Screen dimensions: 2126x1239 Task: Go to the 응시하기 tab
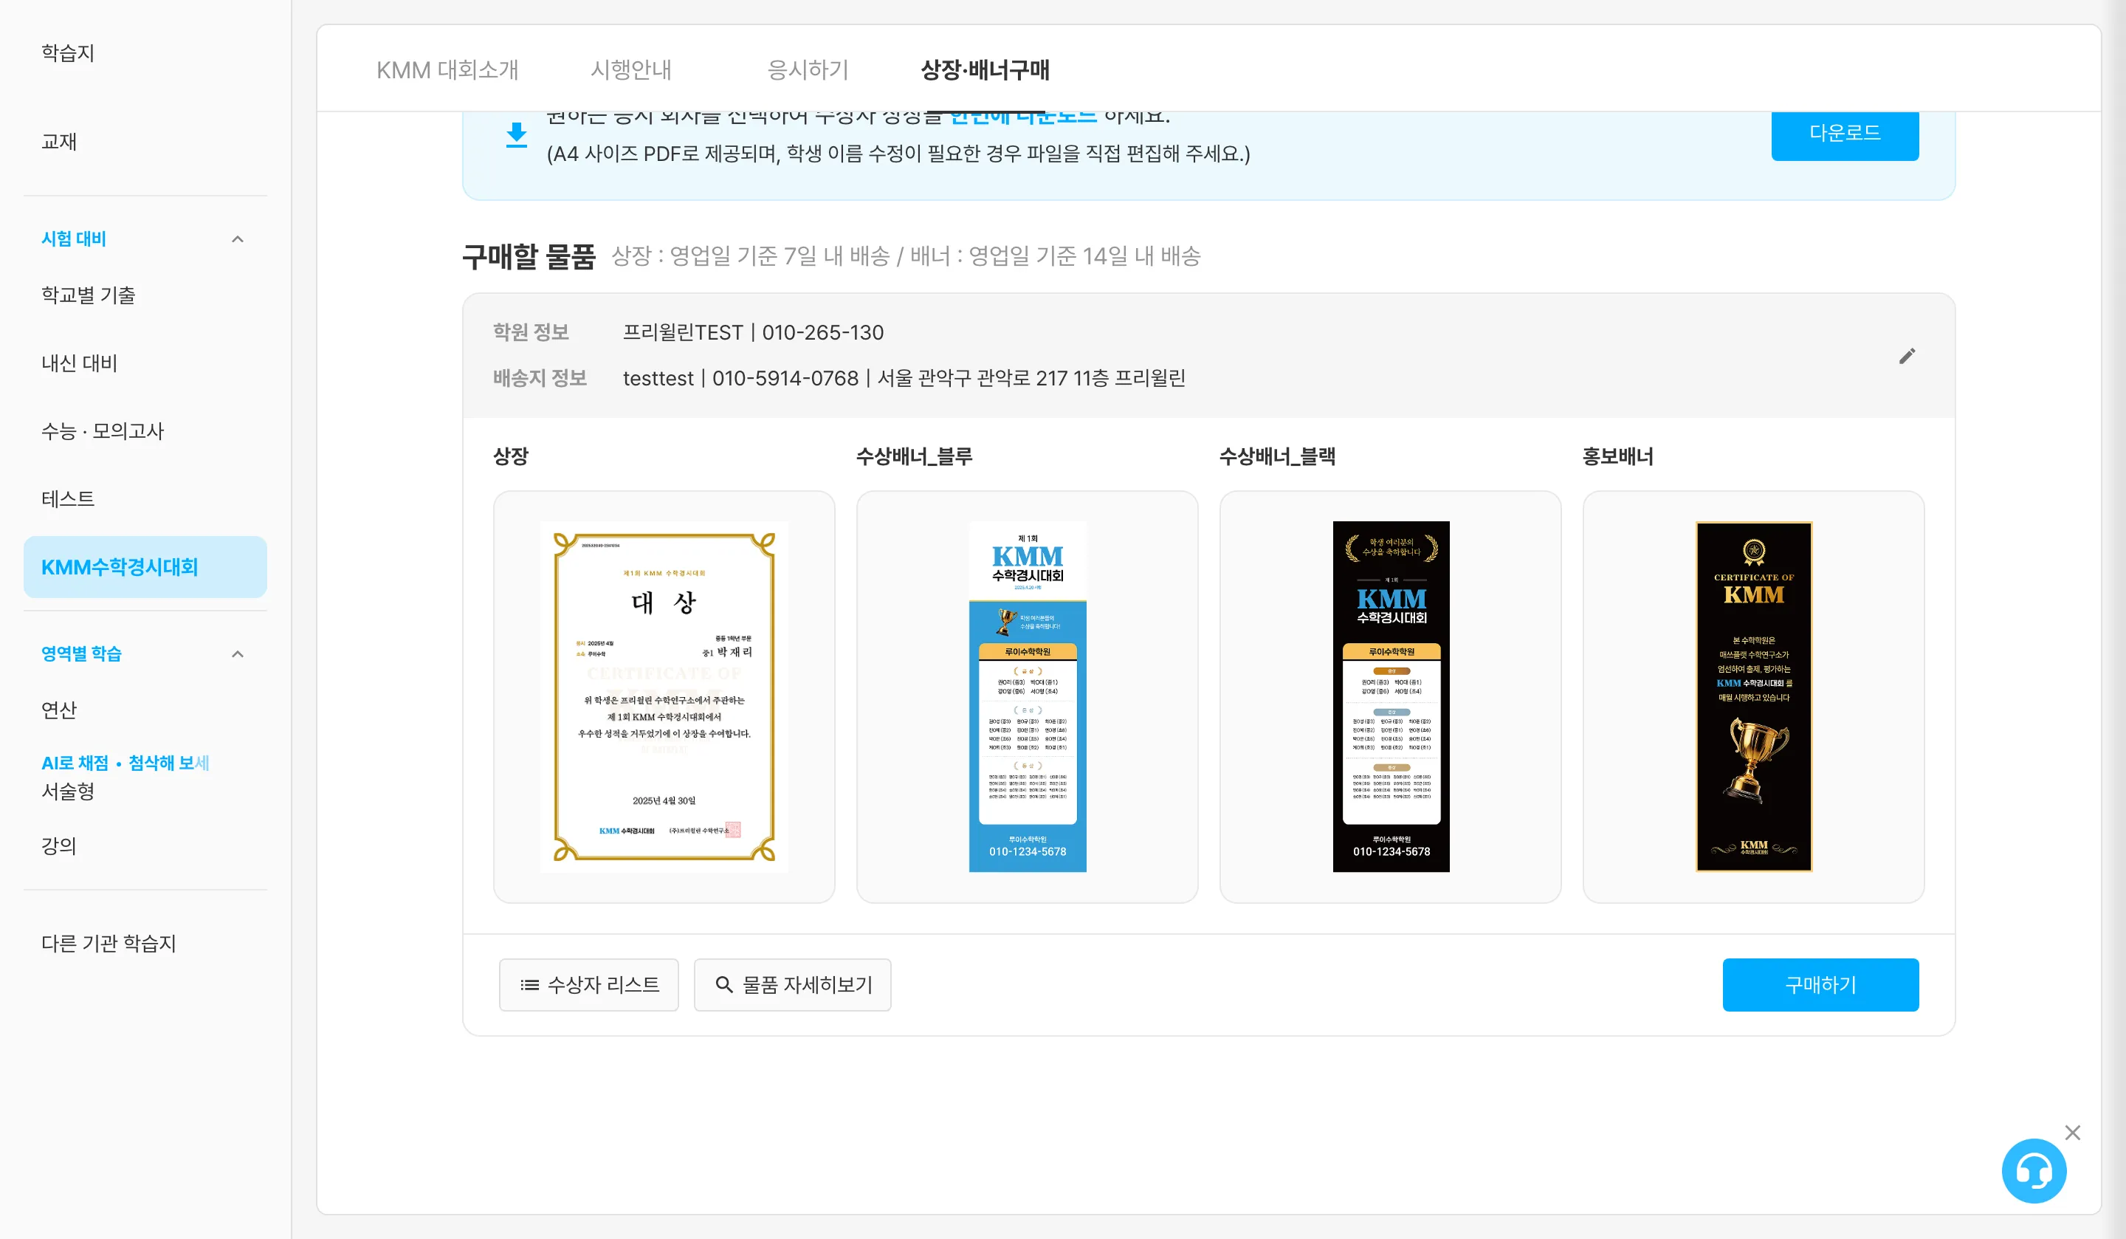(x=808, y=69)
